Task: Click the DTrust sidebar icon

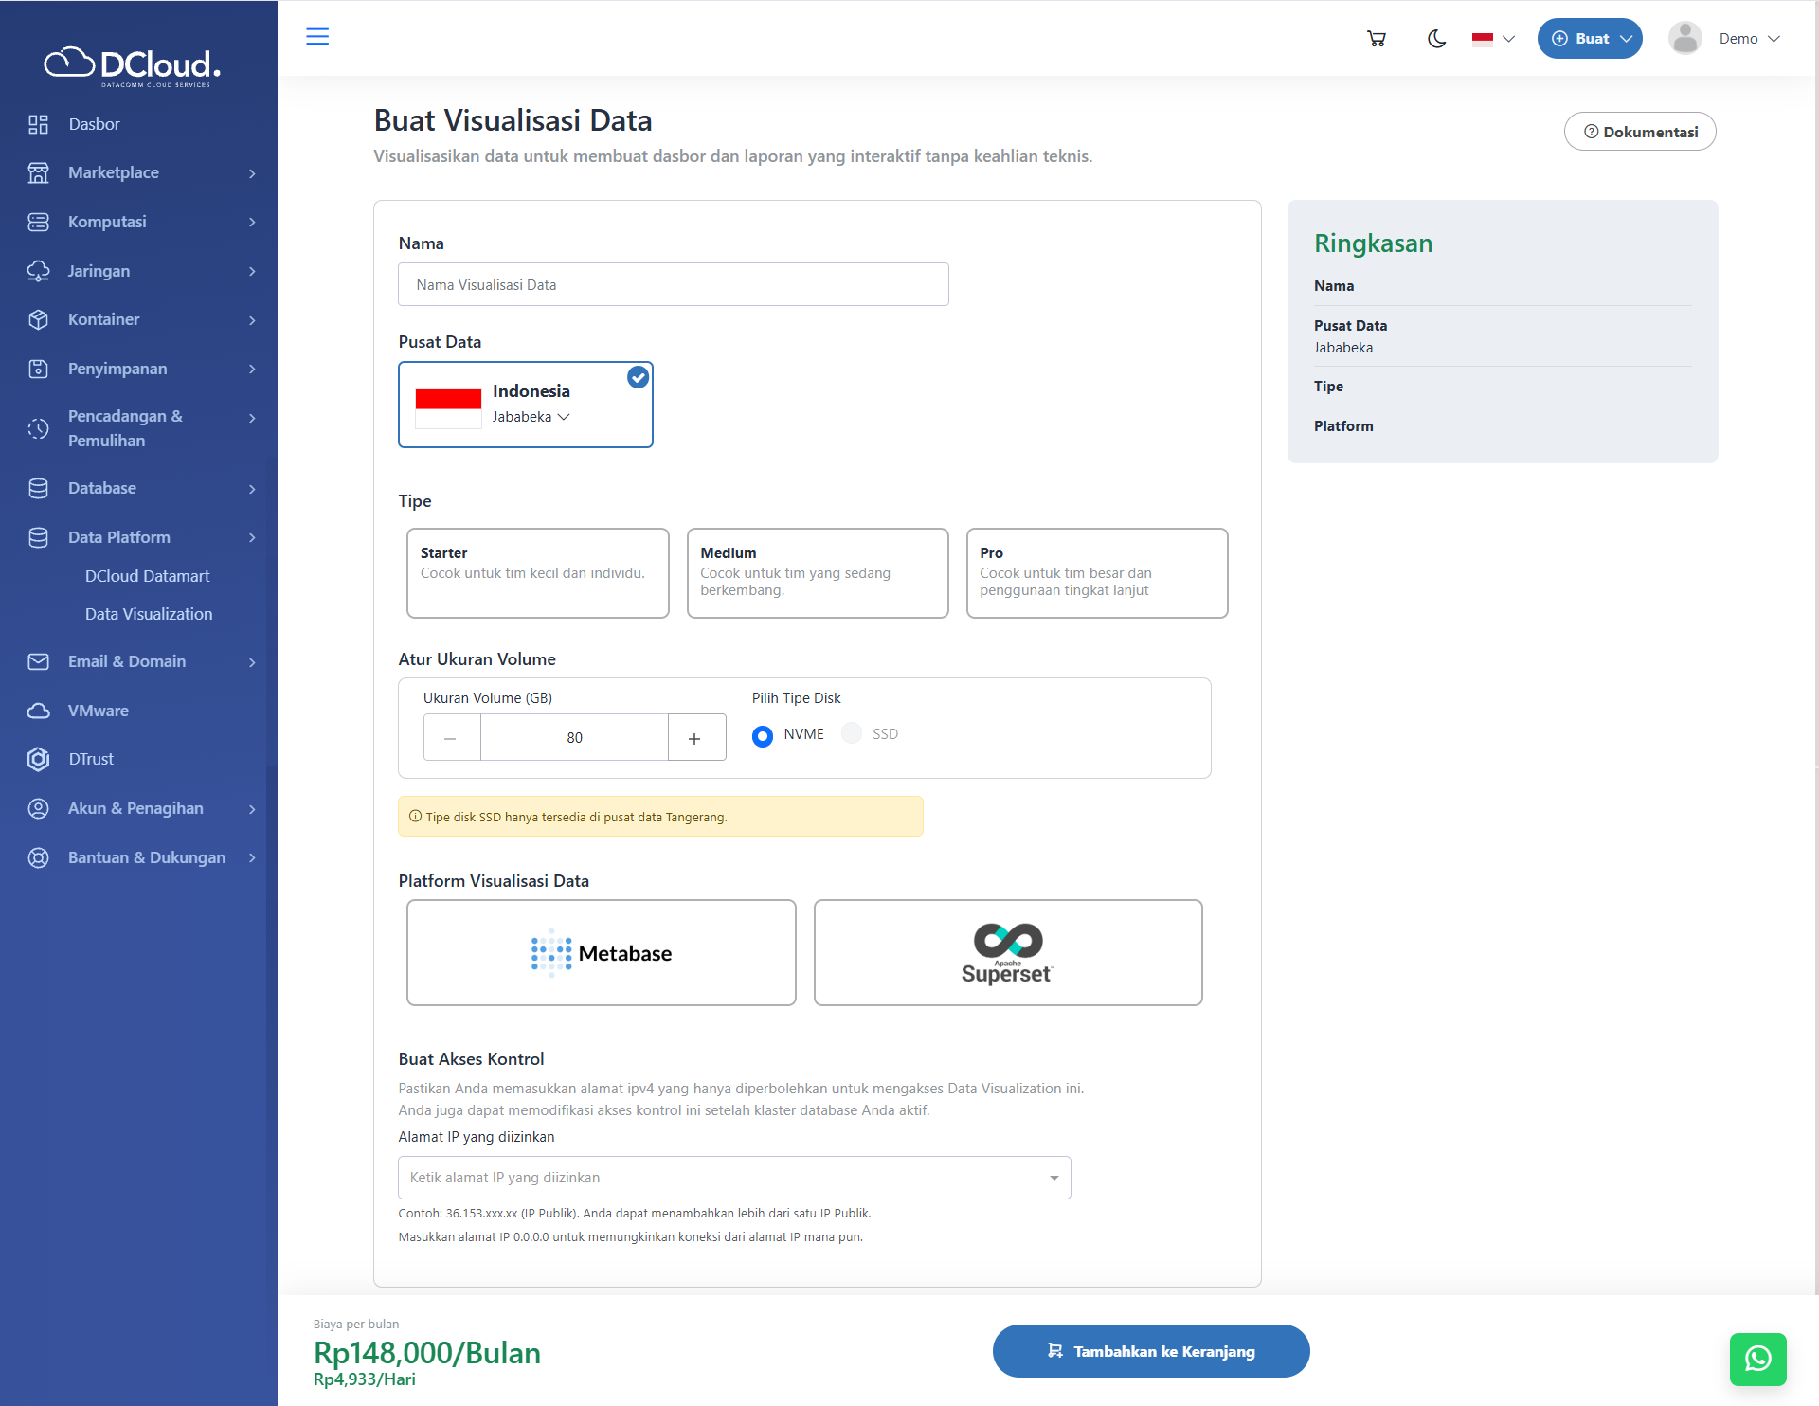Action: (38, 759)
